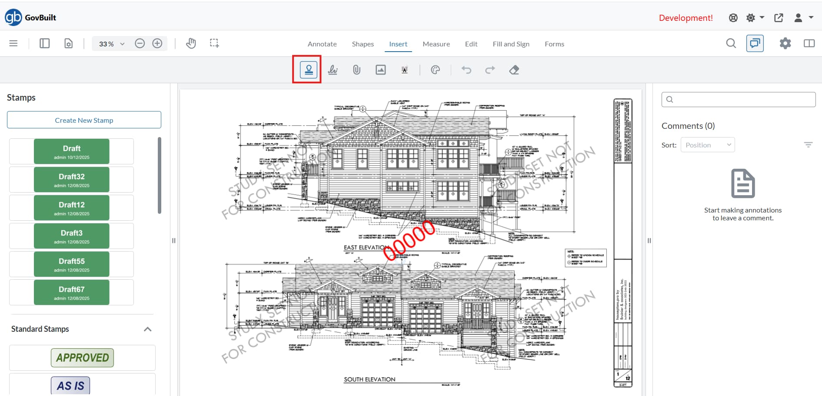Toggle the Comments panel button
Image resolution: width=822 pixels, height=396 pixels.
(755, 43)
